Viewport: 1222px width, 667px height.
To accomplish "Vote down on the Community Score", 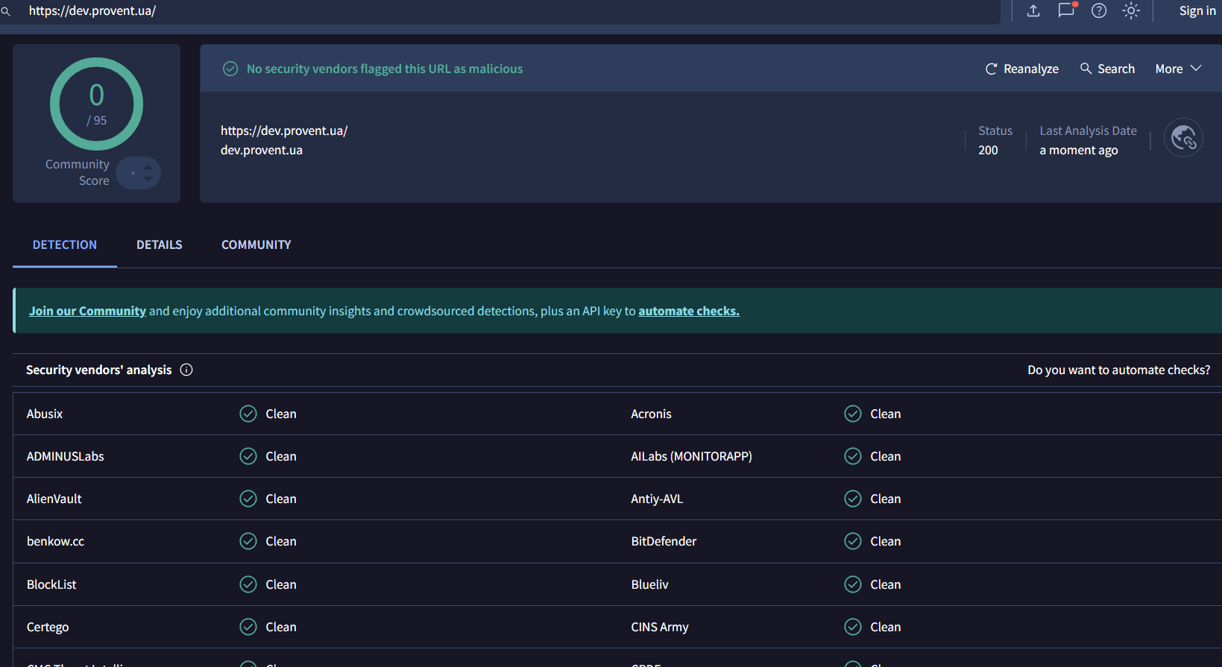I will coord(148,179).
